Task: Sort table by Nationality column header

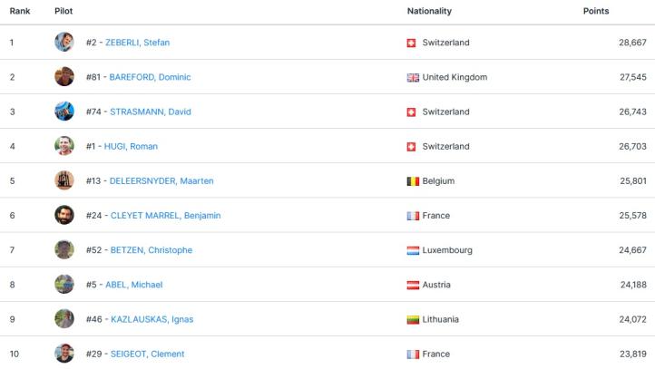Action: (x=429, y=11)
